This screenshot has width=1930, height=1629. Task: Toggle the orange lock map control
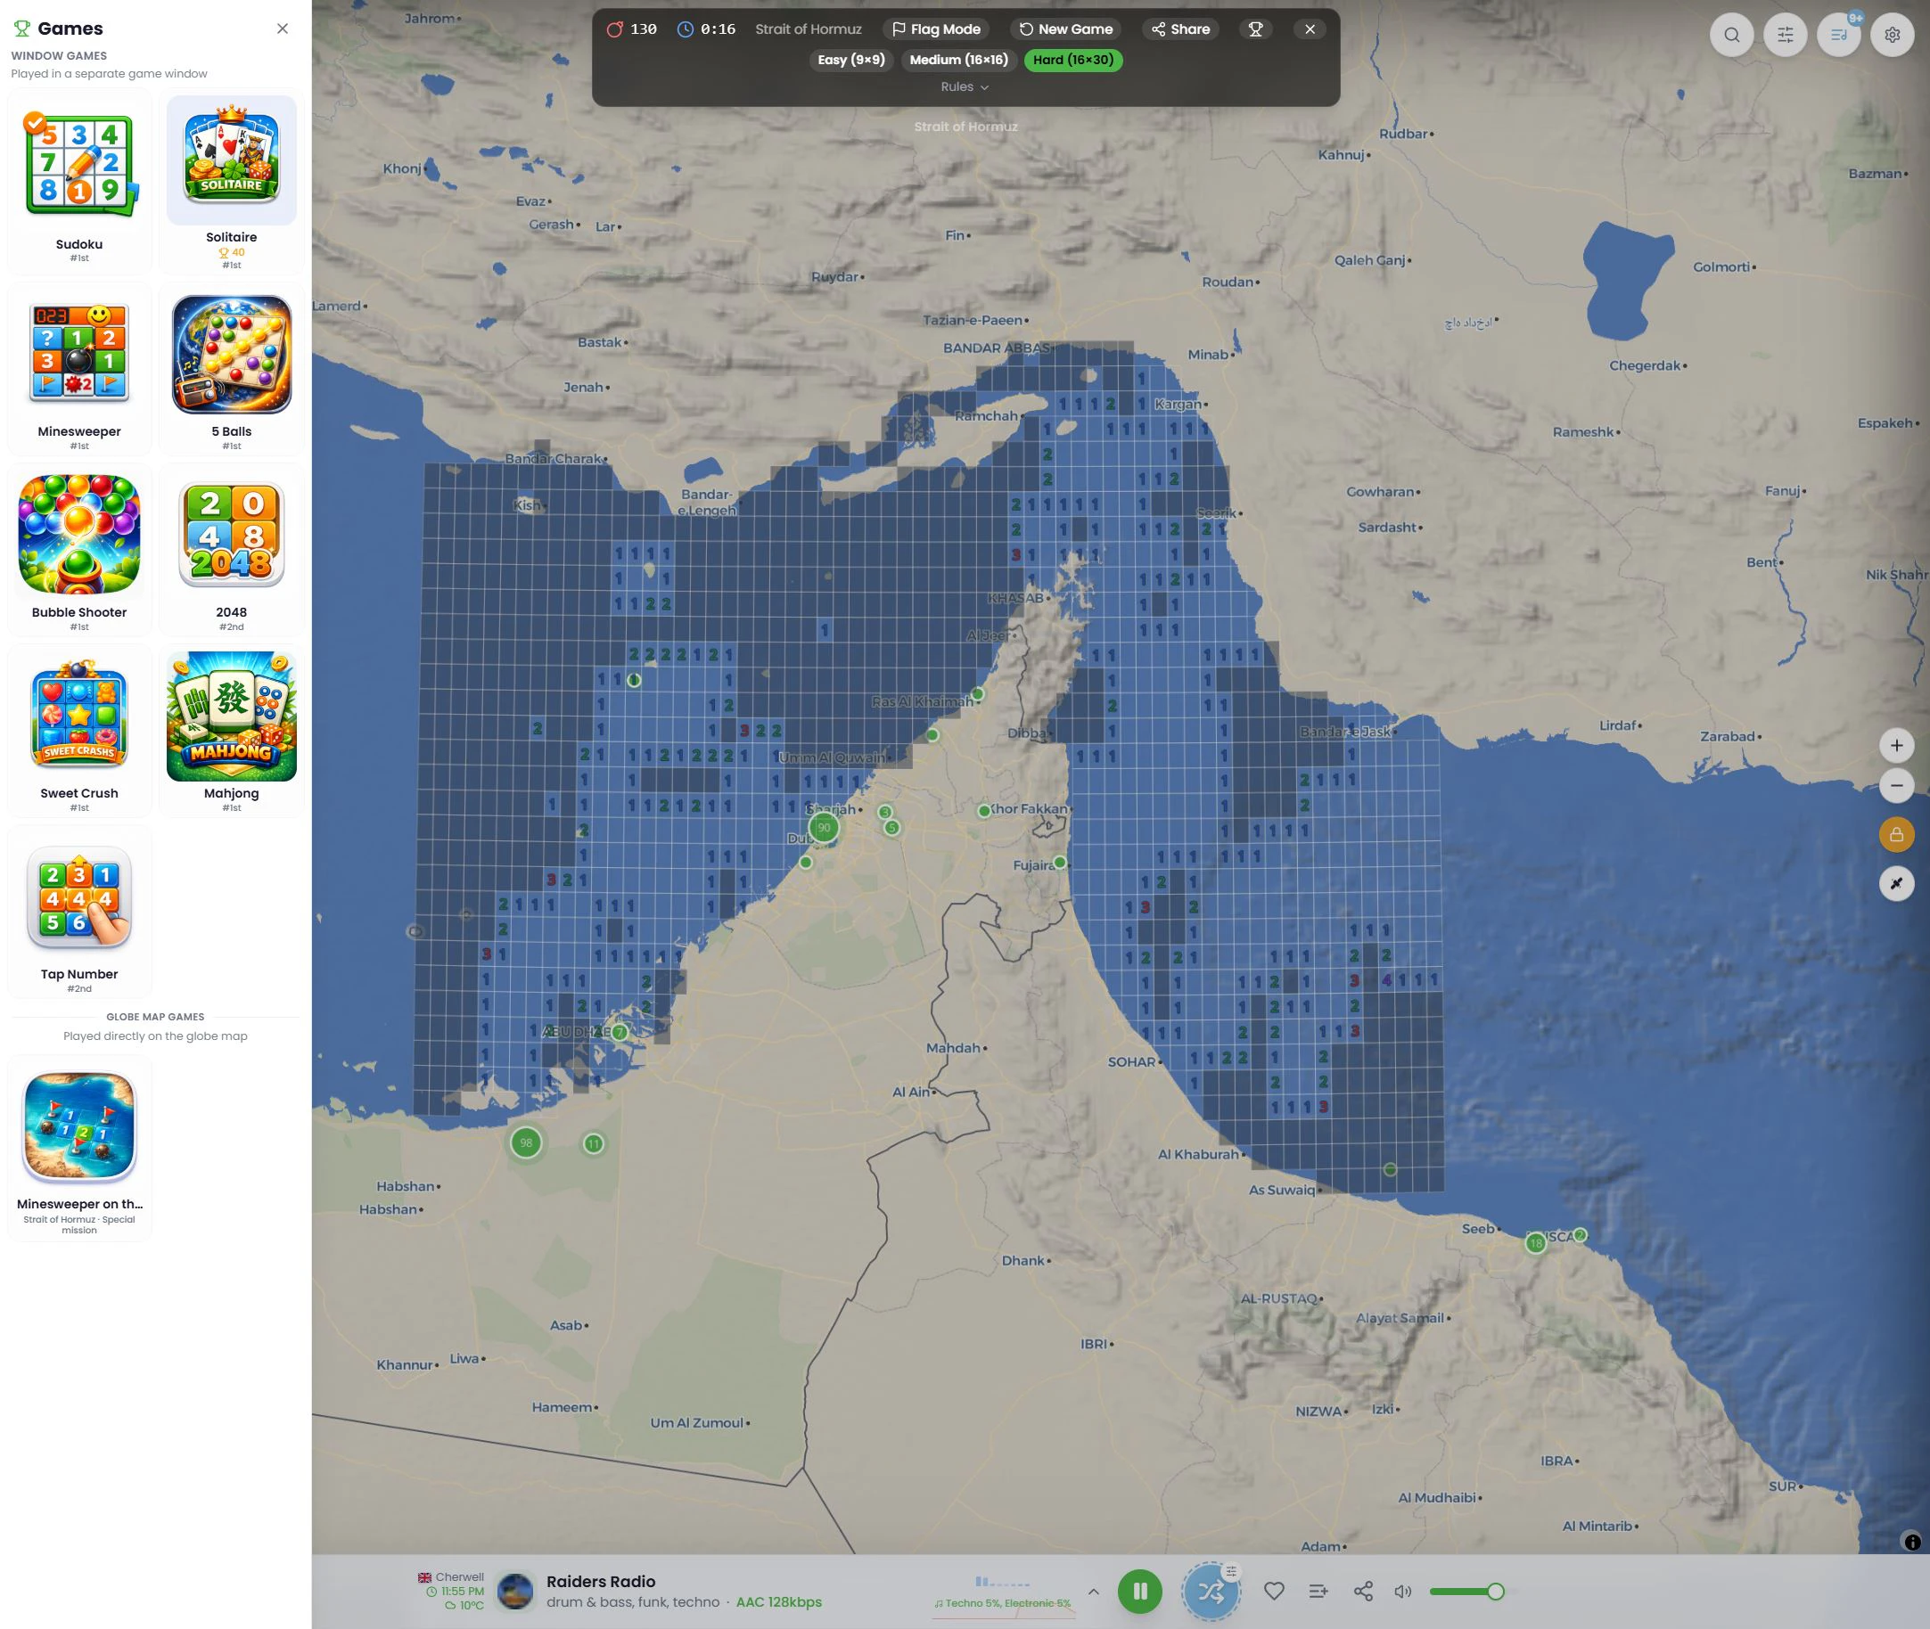click(x=1898, y=835)
